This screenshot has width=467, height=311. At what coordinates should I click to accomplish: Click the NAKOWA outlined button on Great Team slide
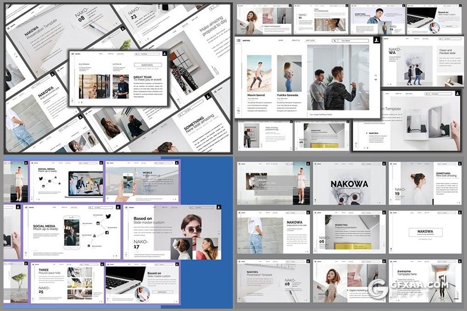[147, 65]
